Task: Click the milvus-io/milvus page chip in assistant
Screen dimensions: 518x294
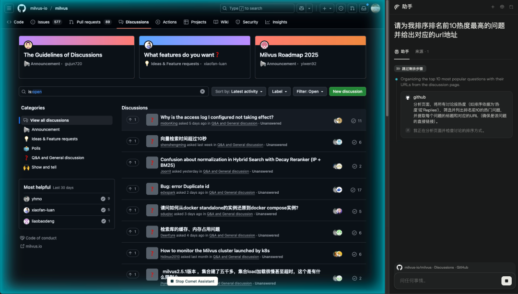Action: click(433, 268)
